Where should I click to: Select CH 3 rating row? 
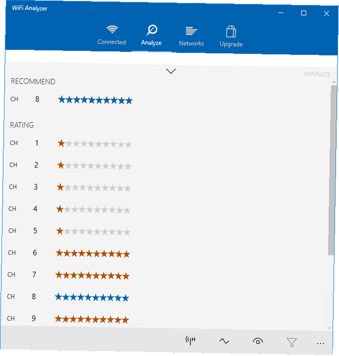(70, 187)
